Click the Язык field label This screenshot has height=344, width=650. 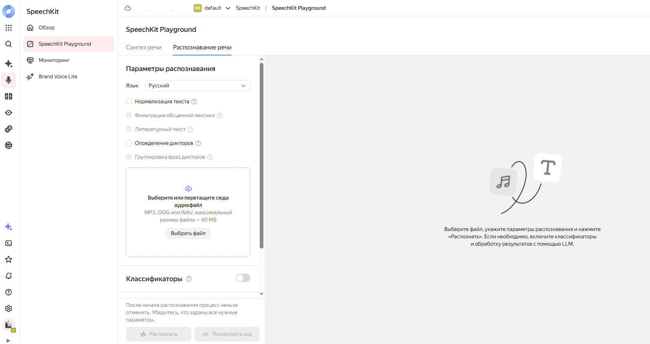pos(132,86)
